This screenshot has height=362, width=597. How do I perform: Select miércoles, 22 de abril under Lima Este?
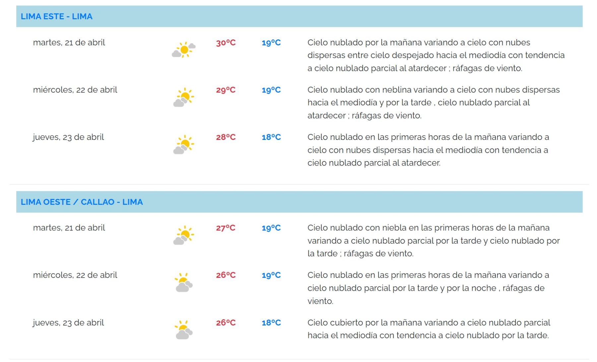click(x=75, y=90)
